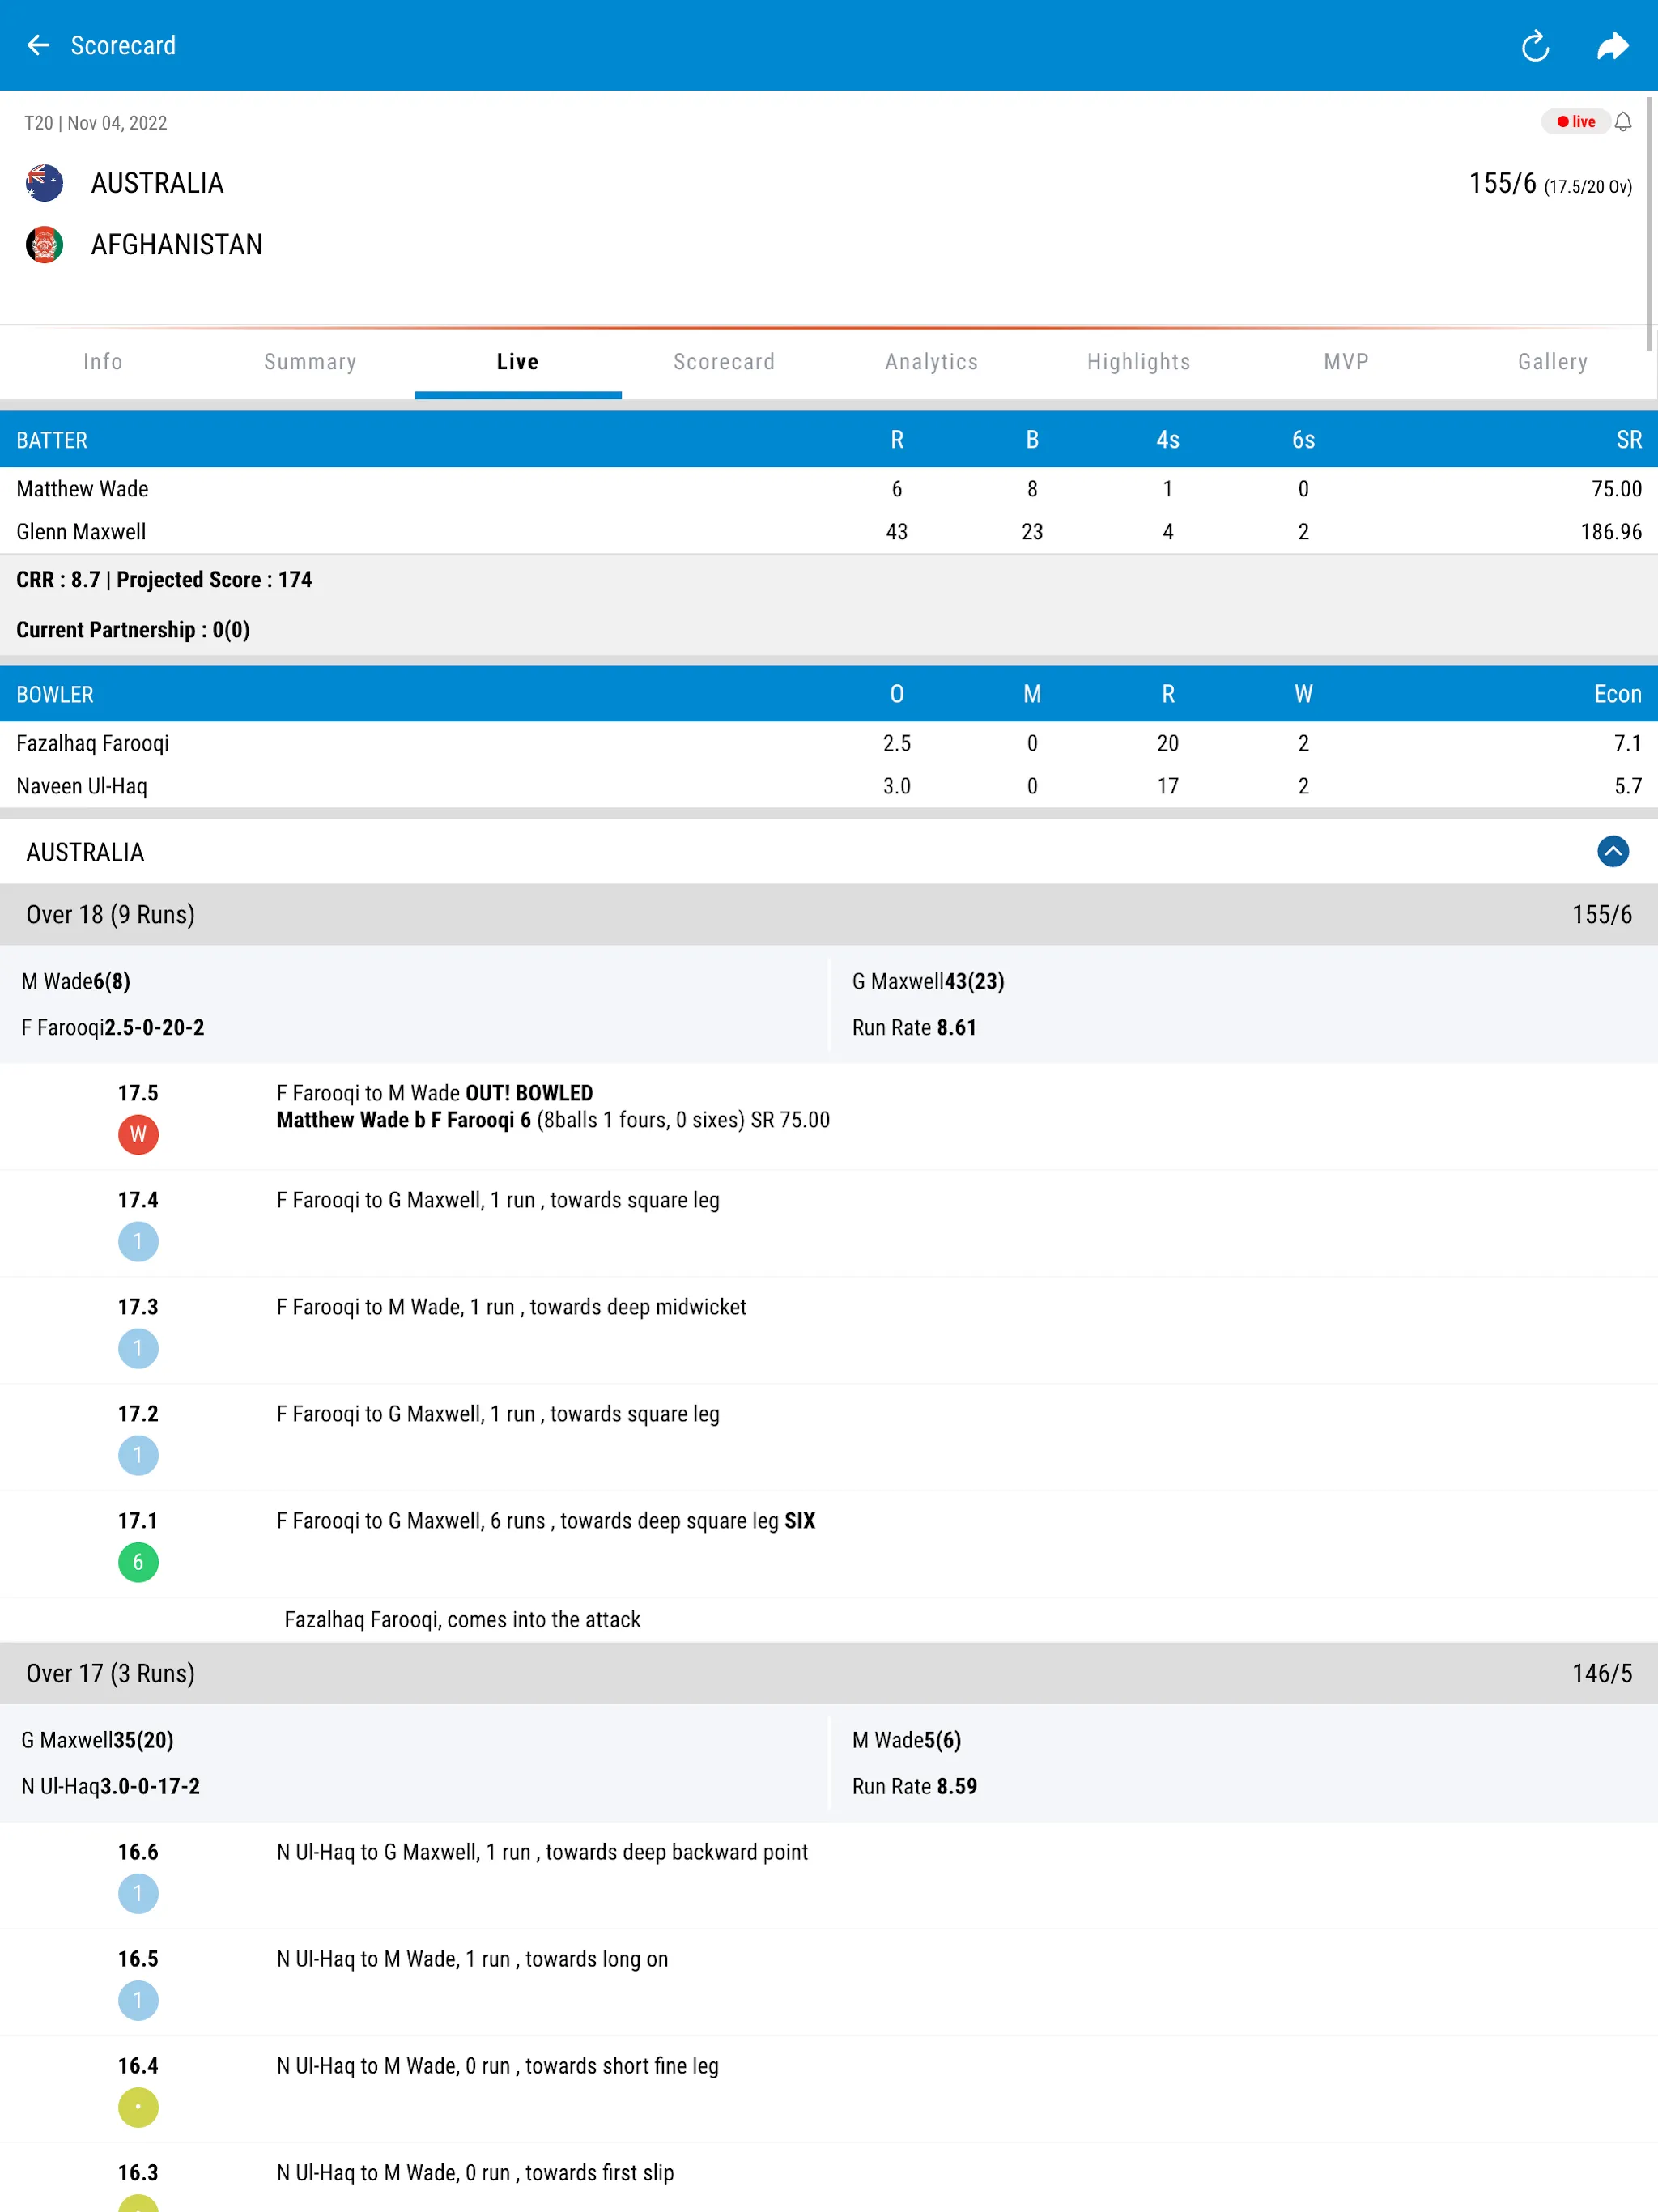
Task: Click the back arrow icon
Action: click(x=38, y=44)
